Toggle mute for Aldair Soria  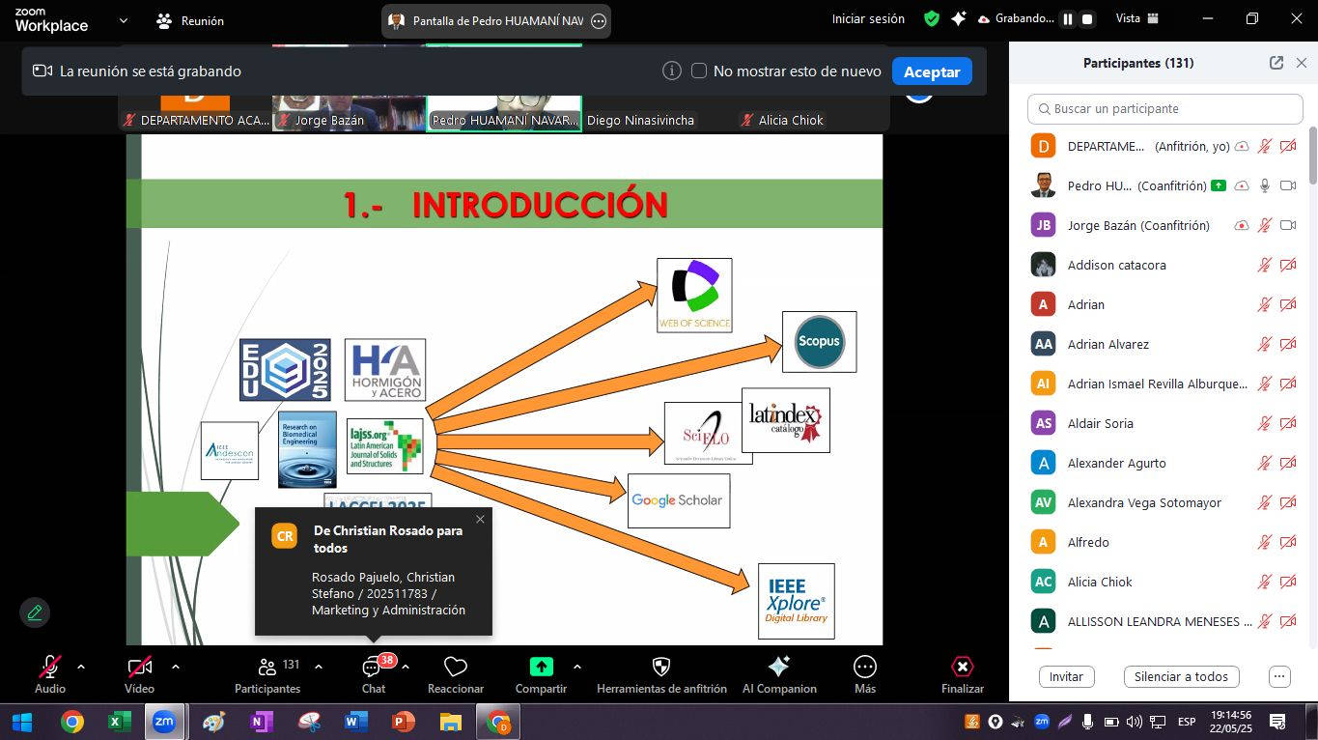(x=1265, y=423)
